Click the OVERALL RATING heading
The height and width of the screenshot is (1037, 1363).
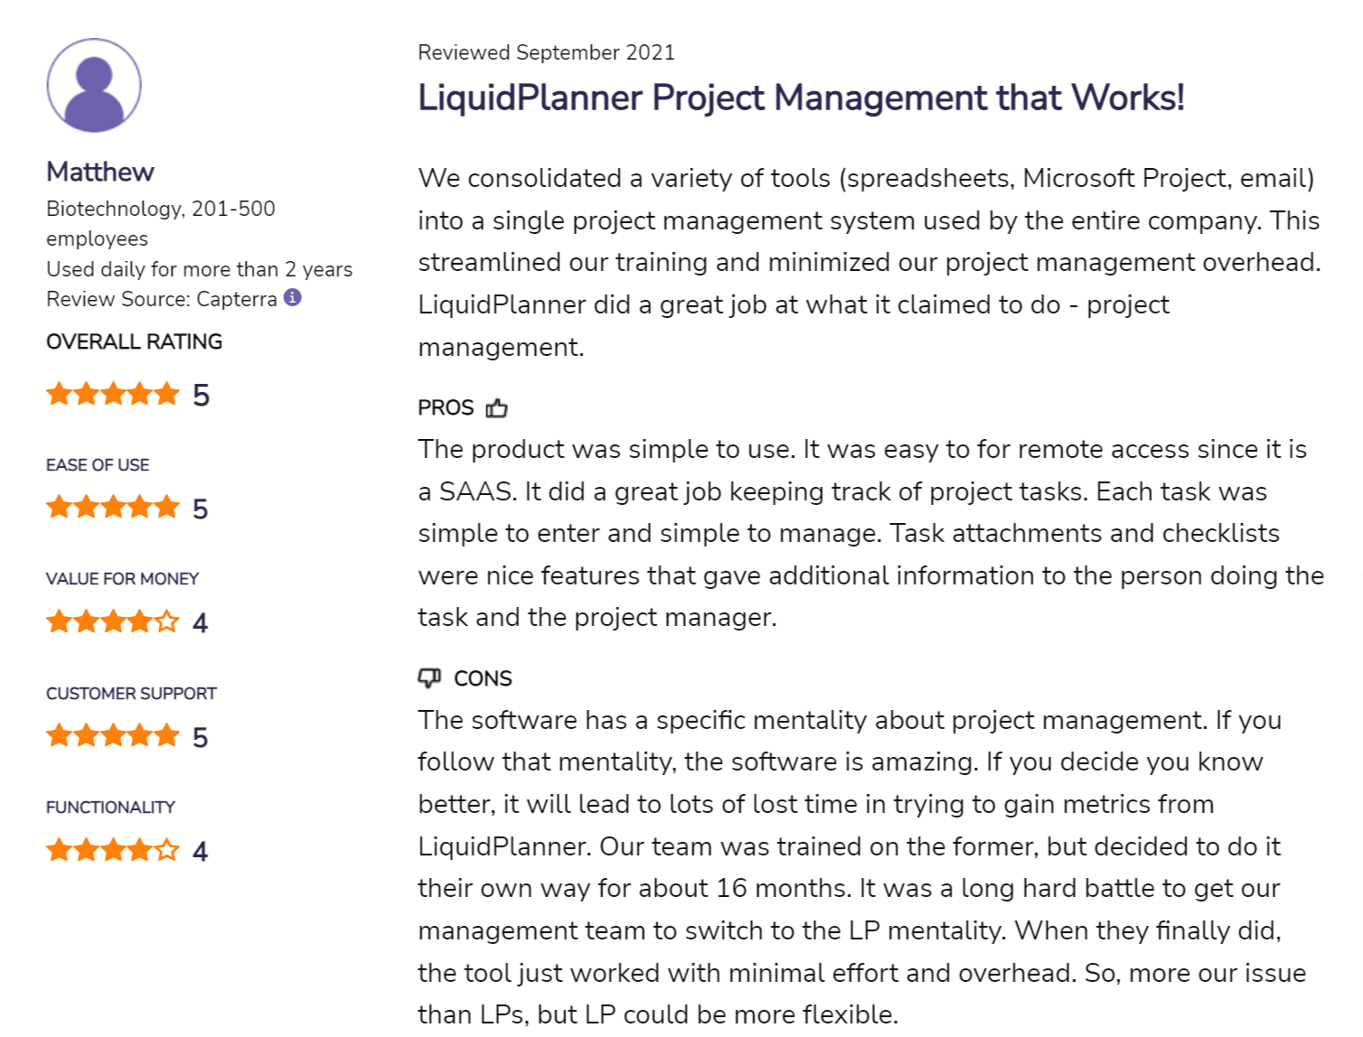tap(134, 341)
